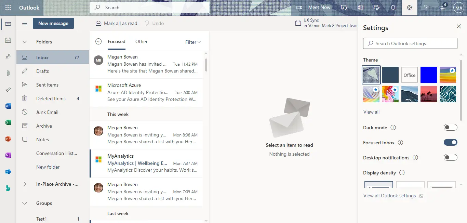This screenshot has height=223, width=467.
Task: Open View all Outlook settings link
Action: pos(393,196)
